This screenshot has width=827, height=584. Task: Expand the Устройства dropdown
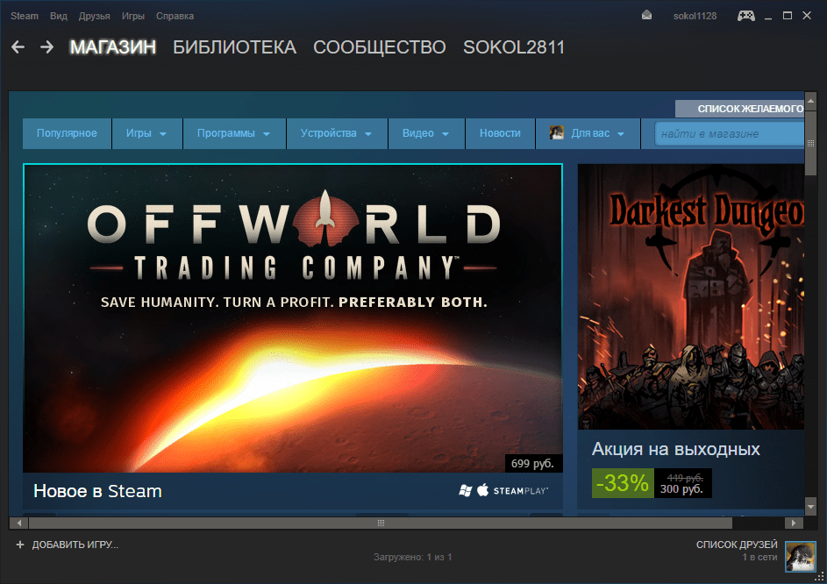coord(337,133)
